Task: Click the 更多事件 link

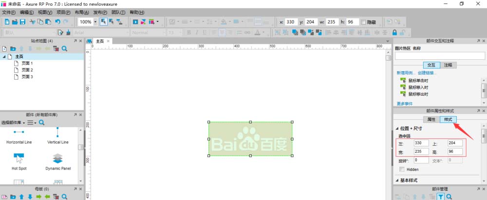Action: pyautogui.click(x=404, y=103)
